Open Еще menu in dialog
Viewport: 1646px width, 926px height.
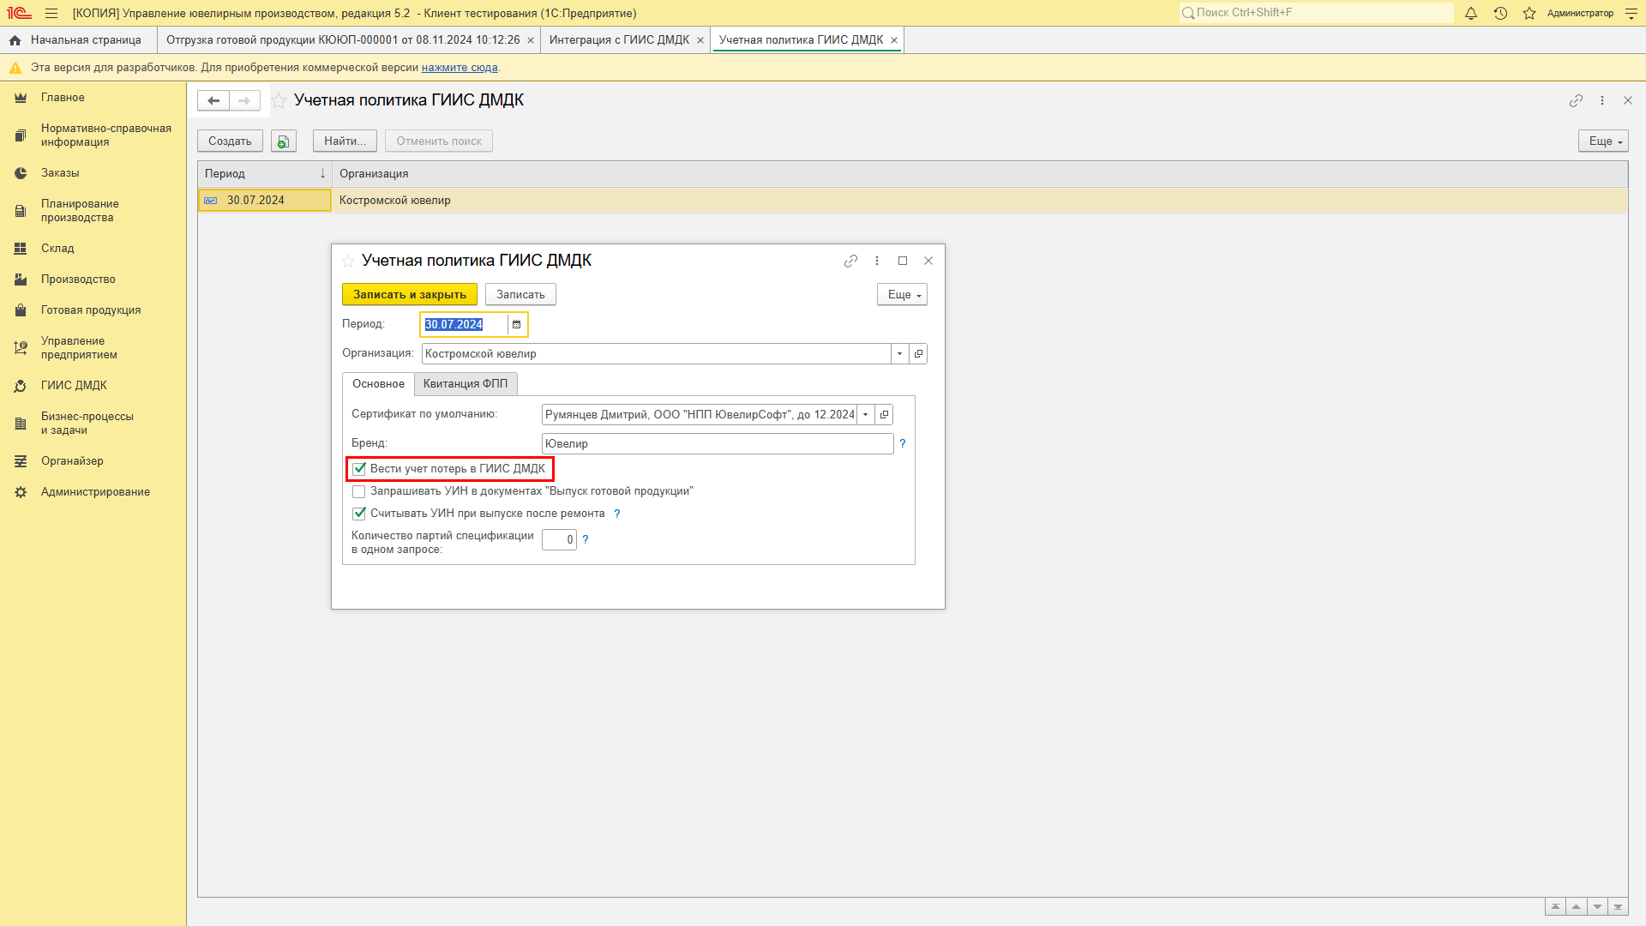point(902,295)
